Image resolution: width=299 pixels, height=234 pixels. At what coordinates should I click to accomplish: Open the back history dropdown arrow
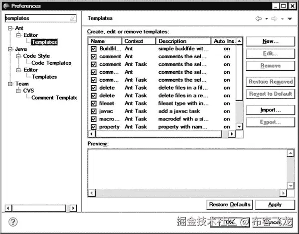(x=267, y=19)
